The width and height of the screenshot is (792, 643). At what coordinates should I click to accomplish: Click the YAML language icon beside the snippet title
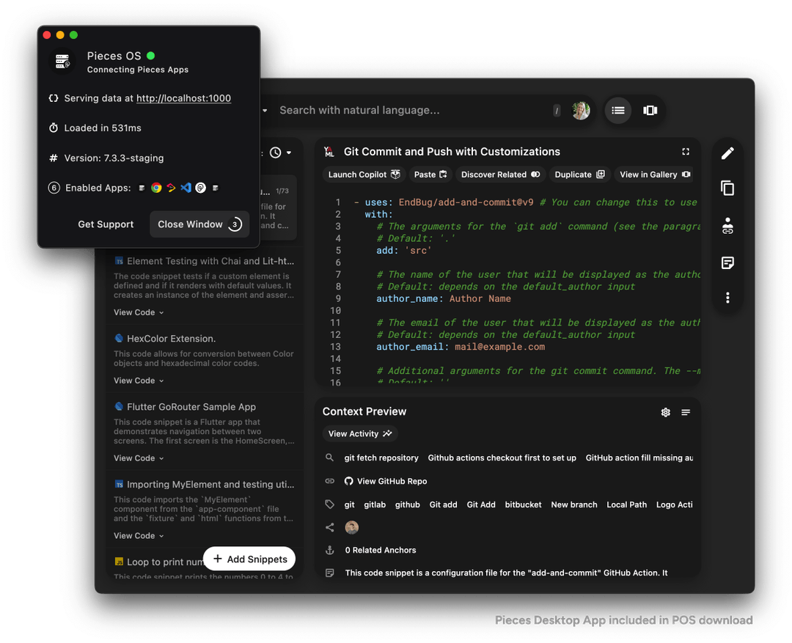(329, 152)
